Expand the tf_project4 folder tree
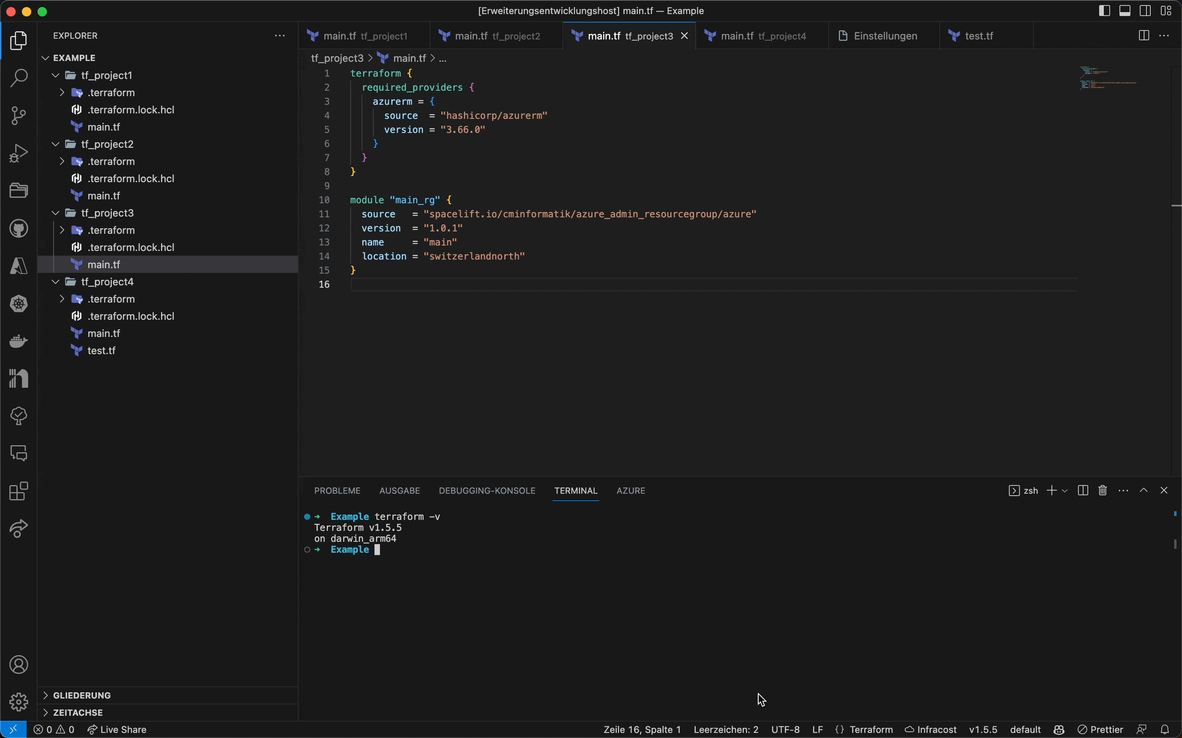 pos(55,281)
